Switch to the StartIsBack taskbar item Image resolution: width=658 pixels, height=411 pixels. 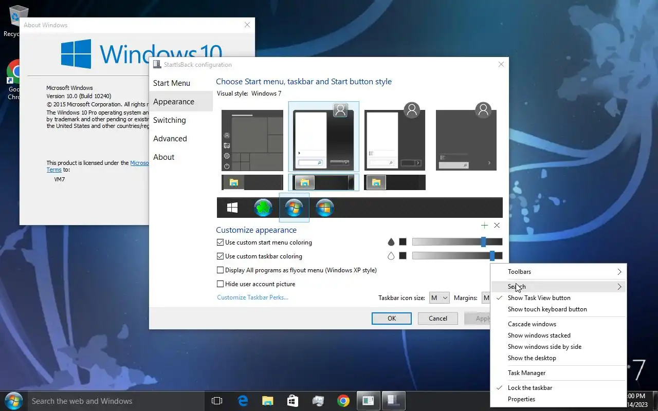click(x=393, y=401)
